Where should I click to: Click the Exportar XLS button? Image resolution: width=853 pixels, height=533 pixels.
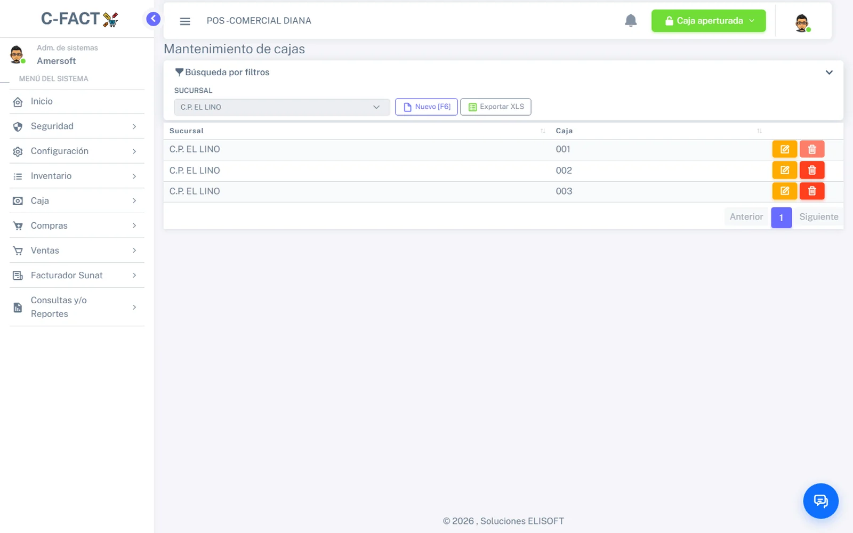(496, 107)
